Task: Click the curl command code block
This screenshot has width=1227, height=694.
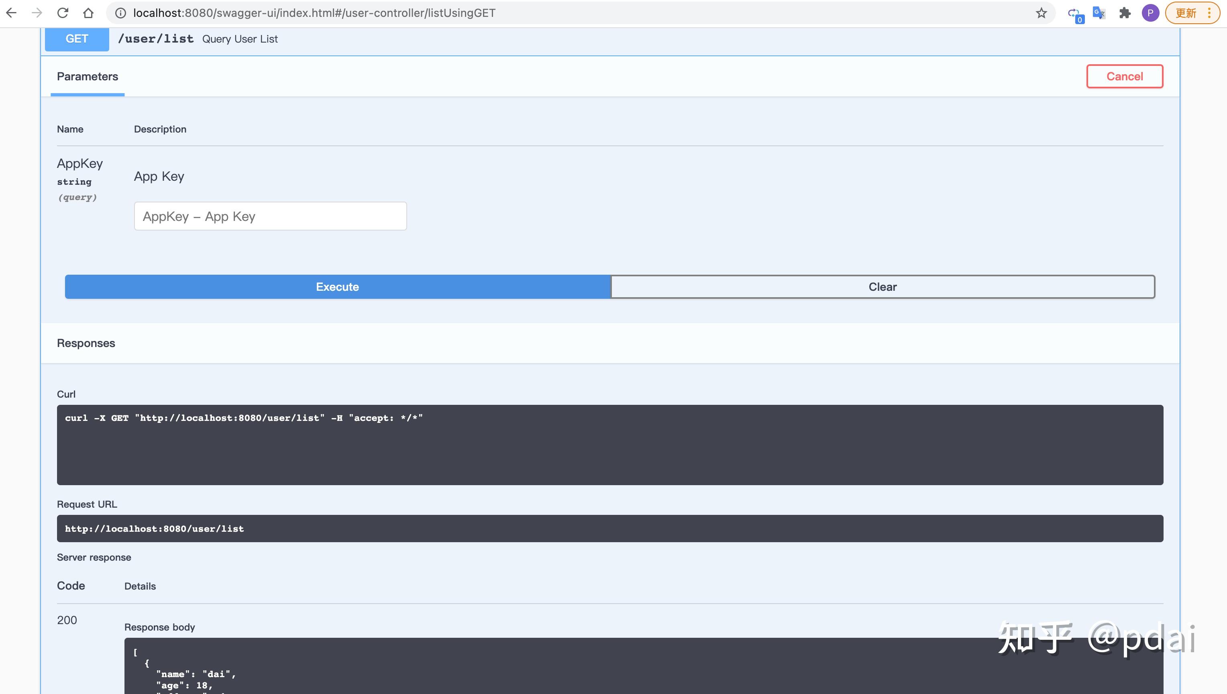Action: pos(610,445)
